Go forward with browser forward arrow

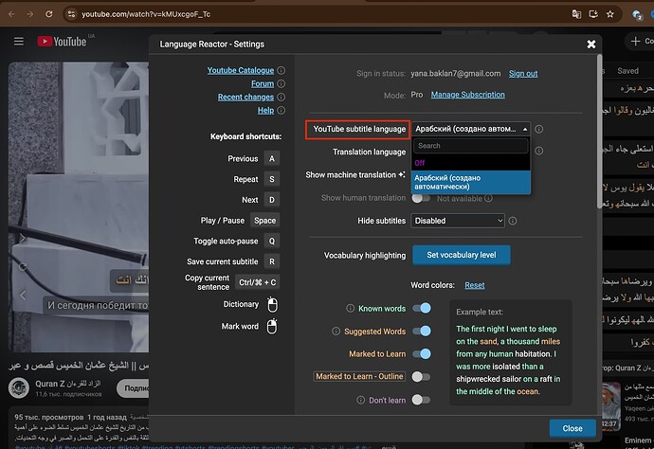(x=30, y=14)
